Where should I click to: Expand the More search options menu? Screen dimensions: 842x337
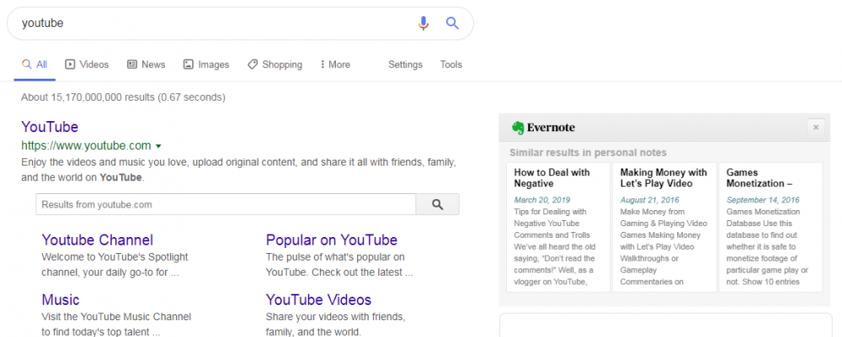[335, 65]
